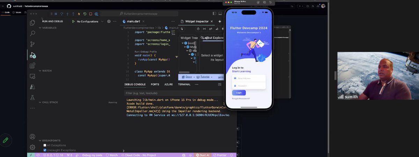Click the Home button on the iPhone simulator toolbar
Viewport: 419px width, 157px height.
(258, 2)
